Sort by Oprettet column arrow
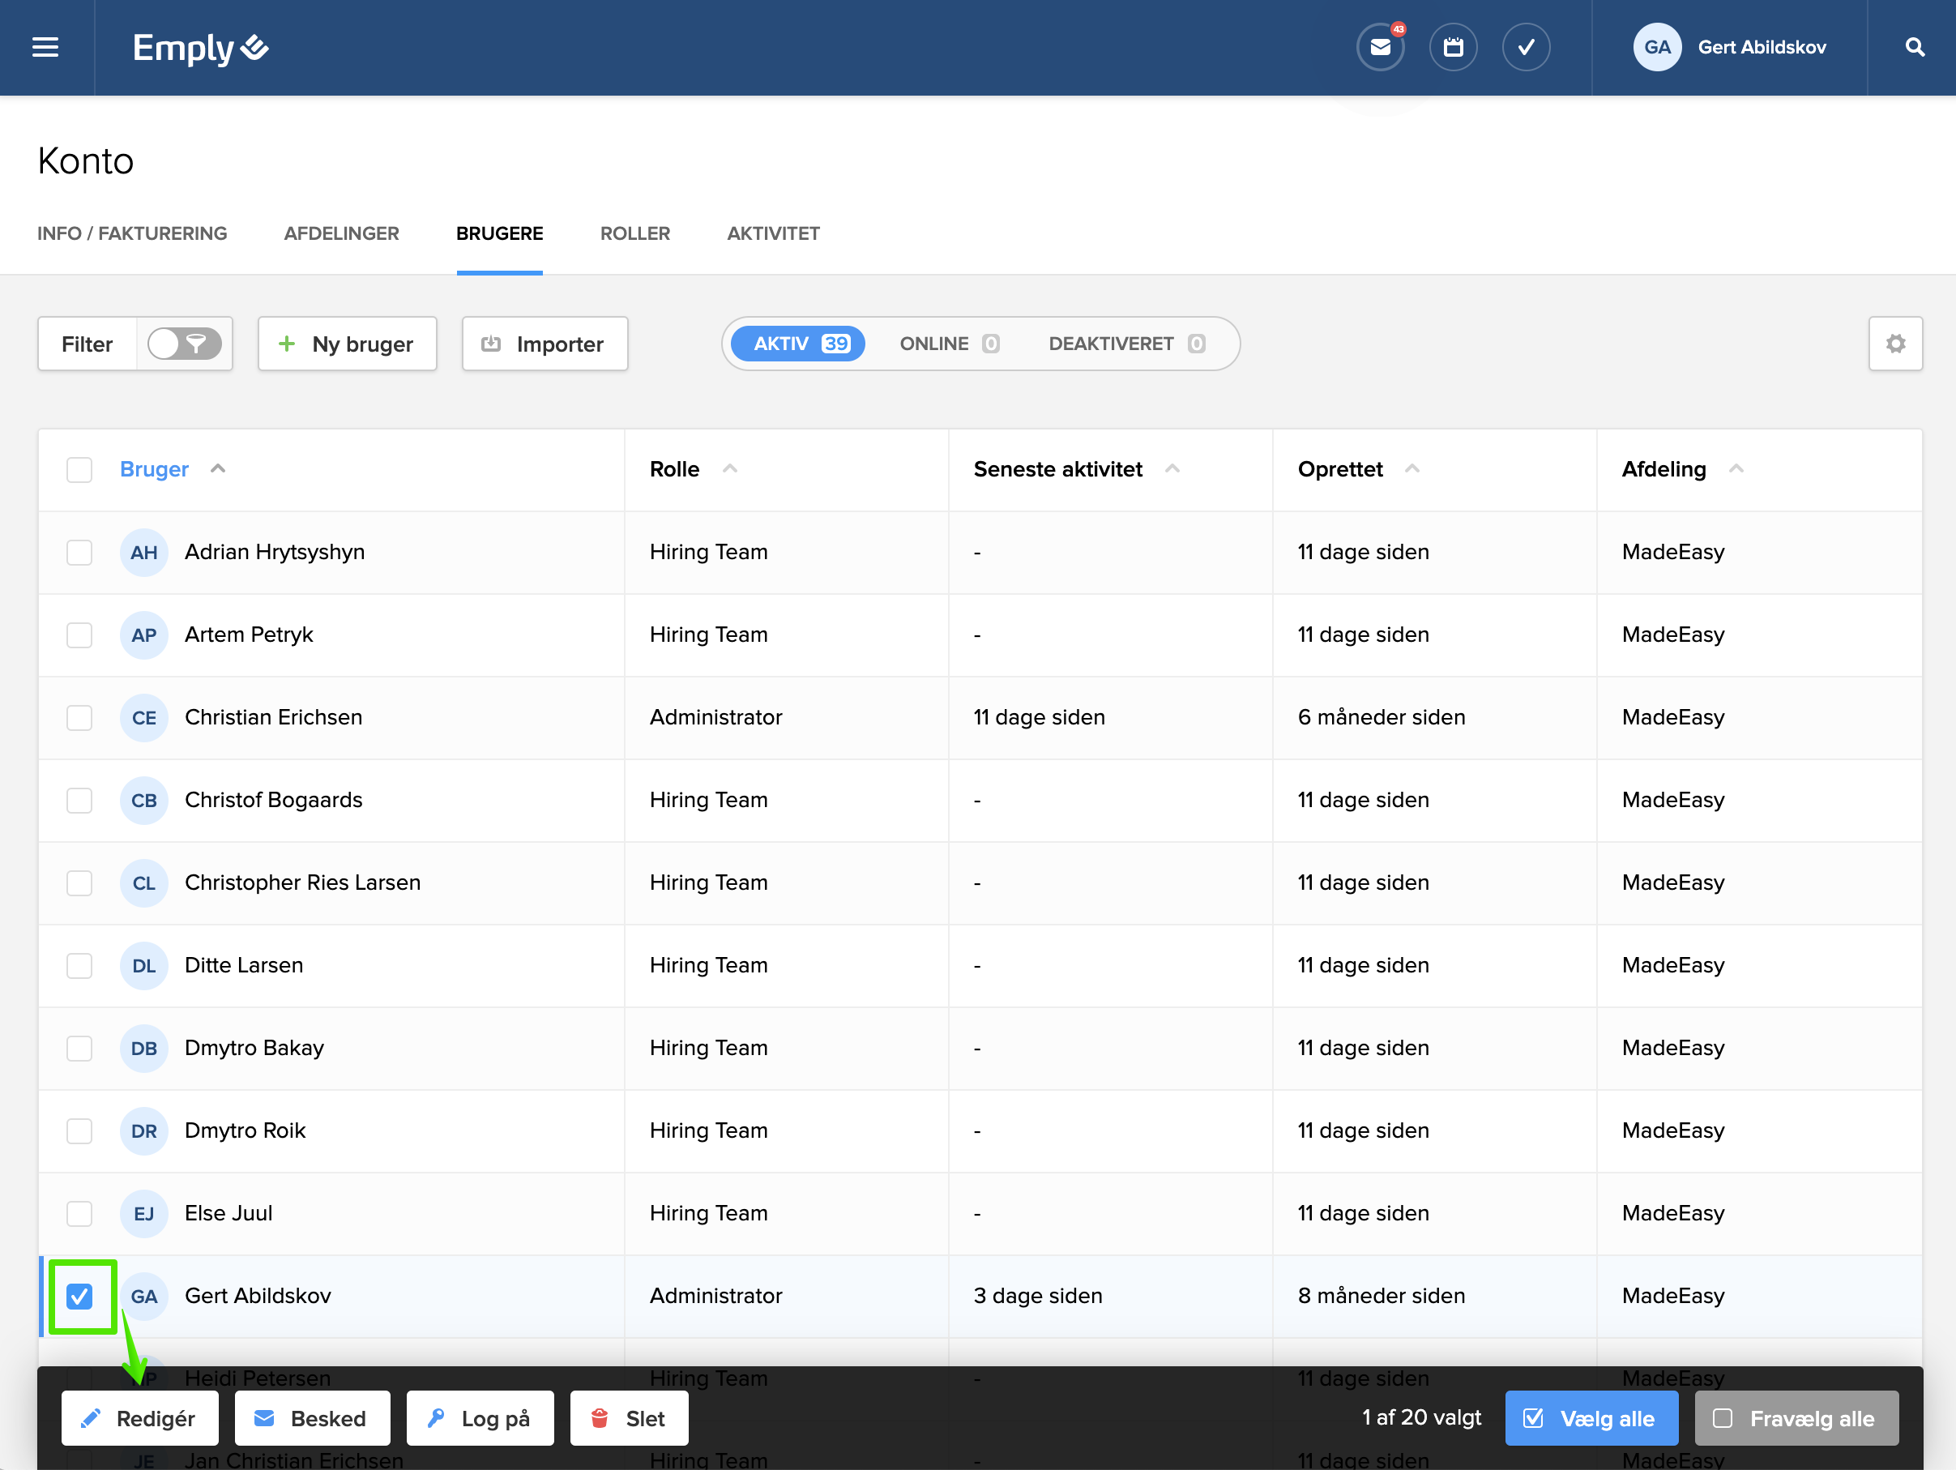Viewport: 1956px width, 1470px height. [1412, 468]
